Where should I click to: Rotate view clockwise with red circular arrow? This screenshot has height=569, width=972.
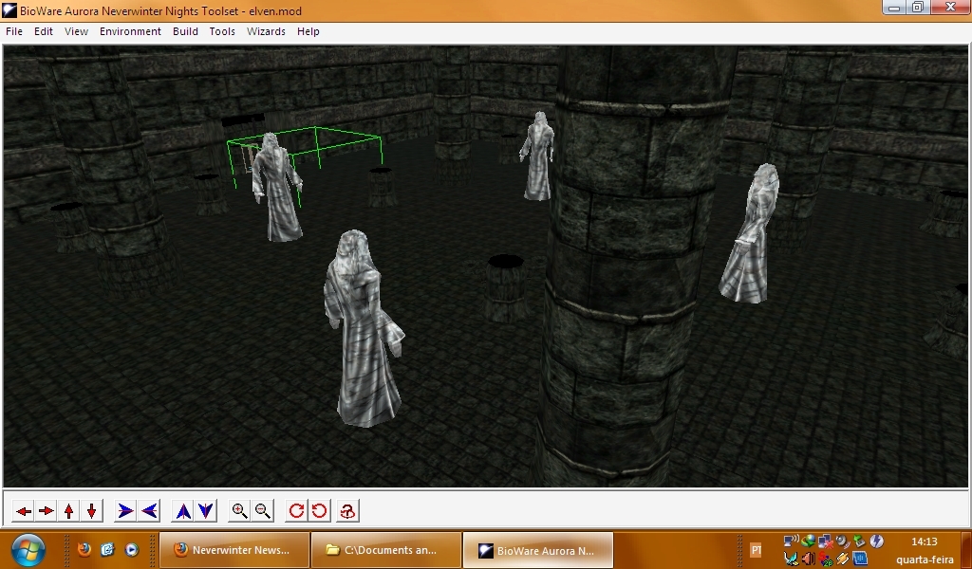[x=296, y=511]
